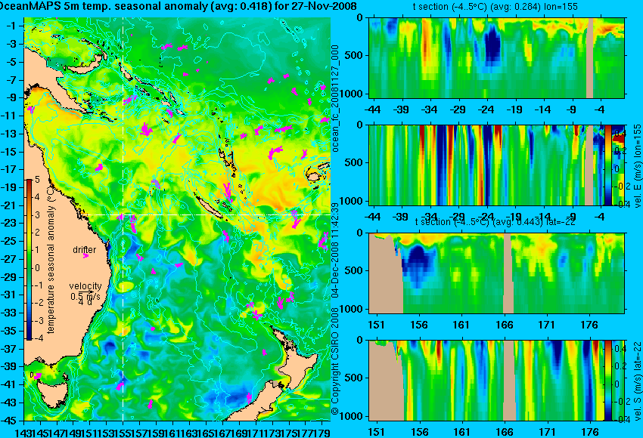
Task: Open the temperature section plot for lon=155
Action: pos(497,57)
